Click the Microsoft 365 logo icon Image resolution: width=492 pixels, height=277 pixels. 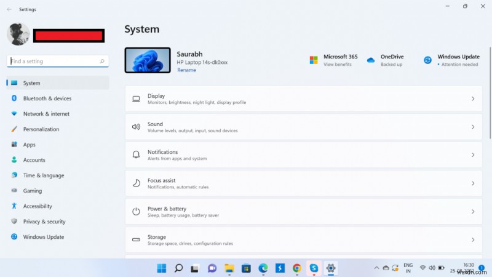coord(314,60)
